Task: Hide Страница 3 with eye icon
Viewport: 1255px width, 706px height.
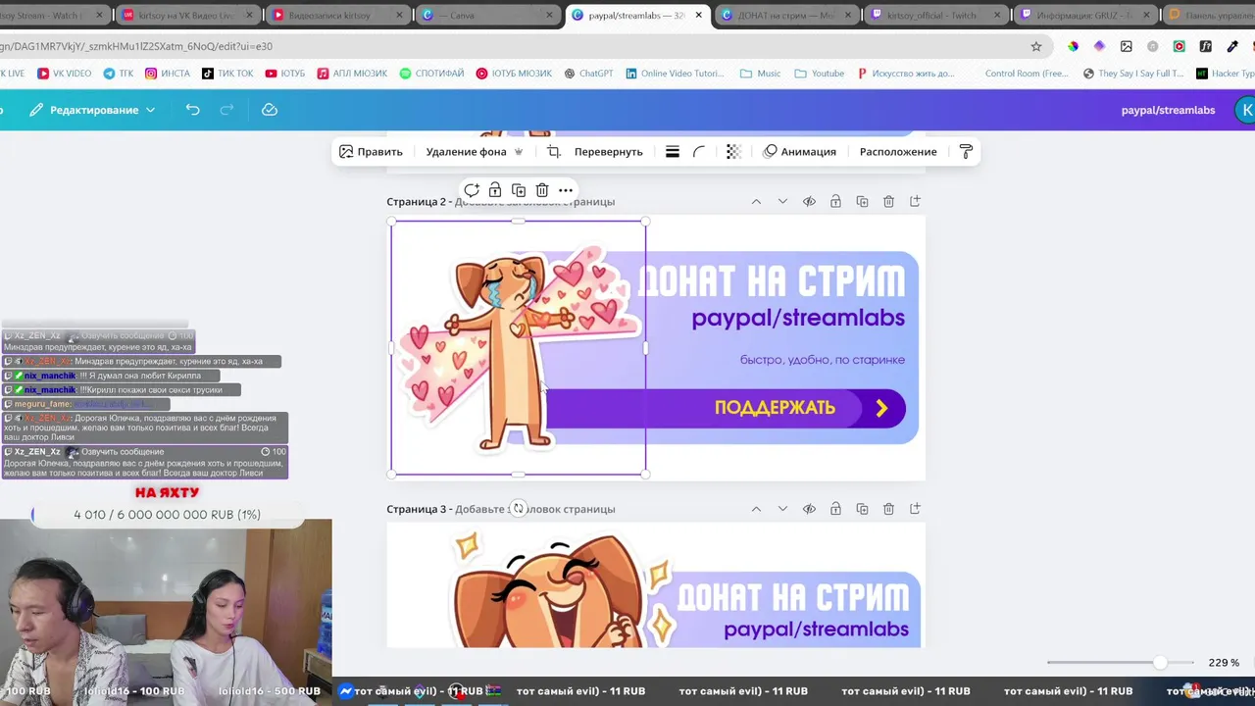Action: pos(809,509)
